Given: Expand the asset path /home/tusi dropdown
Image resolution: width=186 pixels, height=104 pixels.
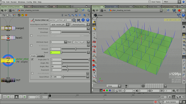Looking at the screenshot, I should coord(80,25).
